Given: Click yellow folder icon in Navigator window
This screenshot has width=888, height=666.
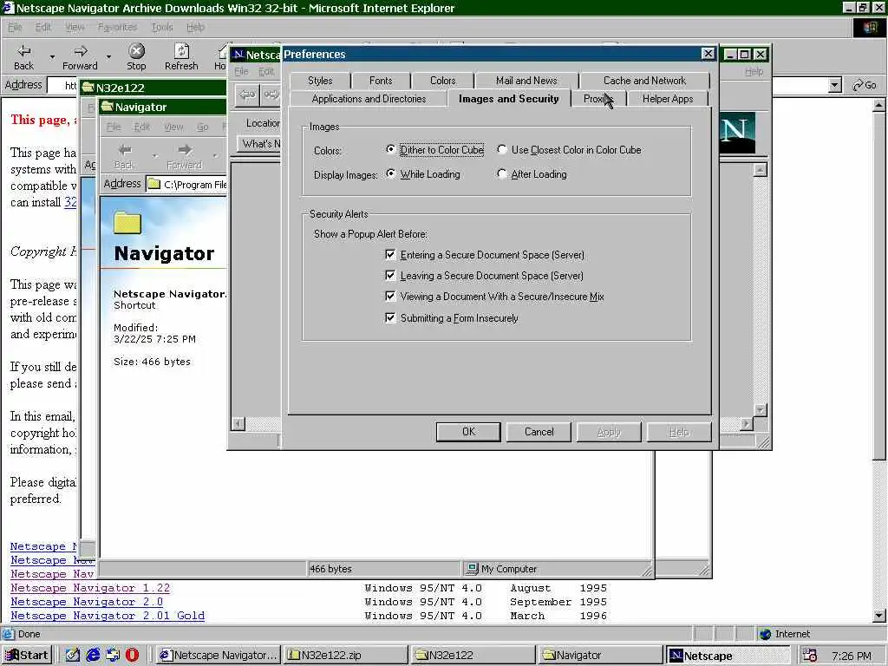Looking at the screenshot, I should tap(127, 223).
